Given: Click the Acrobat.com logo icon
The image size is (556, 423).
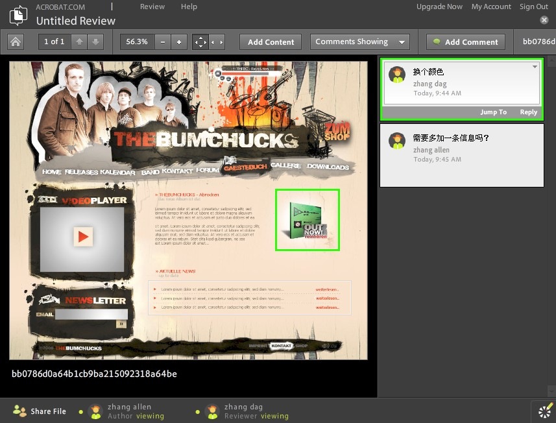Looking at the screenshot, I should (x=18, y=15).
